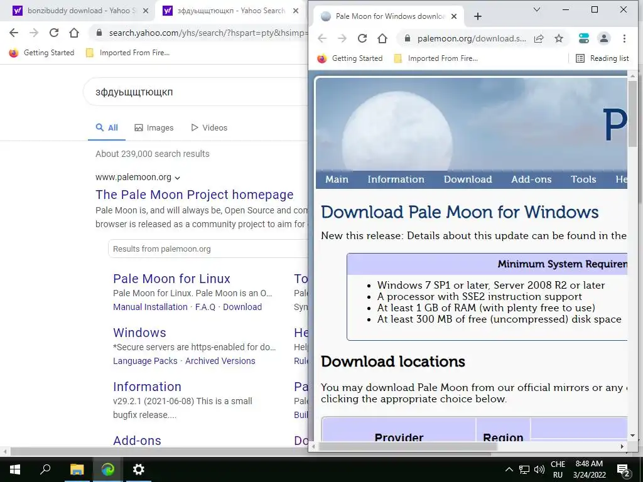Open the three-dot browser menu
This screenshot has width=643, height=482.
[624, 38]
